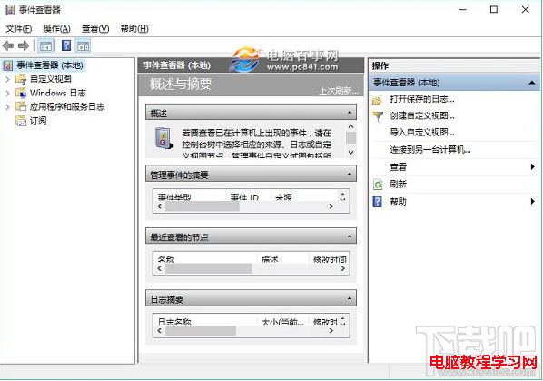
Task: Select Windows 日志 tree item
Action: (x=58, y=93)
